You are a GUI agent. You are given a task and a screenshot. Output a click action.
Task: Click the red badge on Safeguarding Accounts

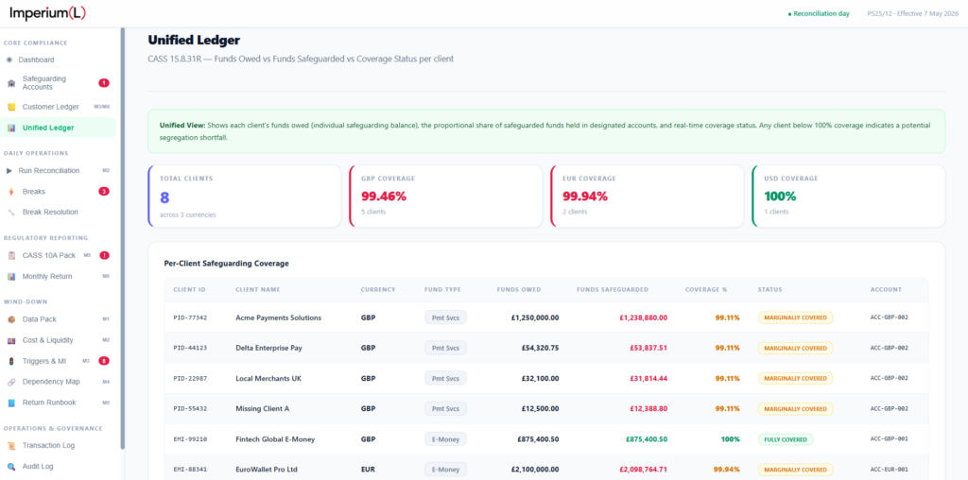coord(104,82)
